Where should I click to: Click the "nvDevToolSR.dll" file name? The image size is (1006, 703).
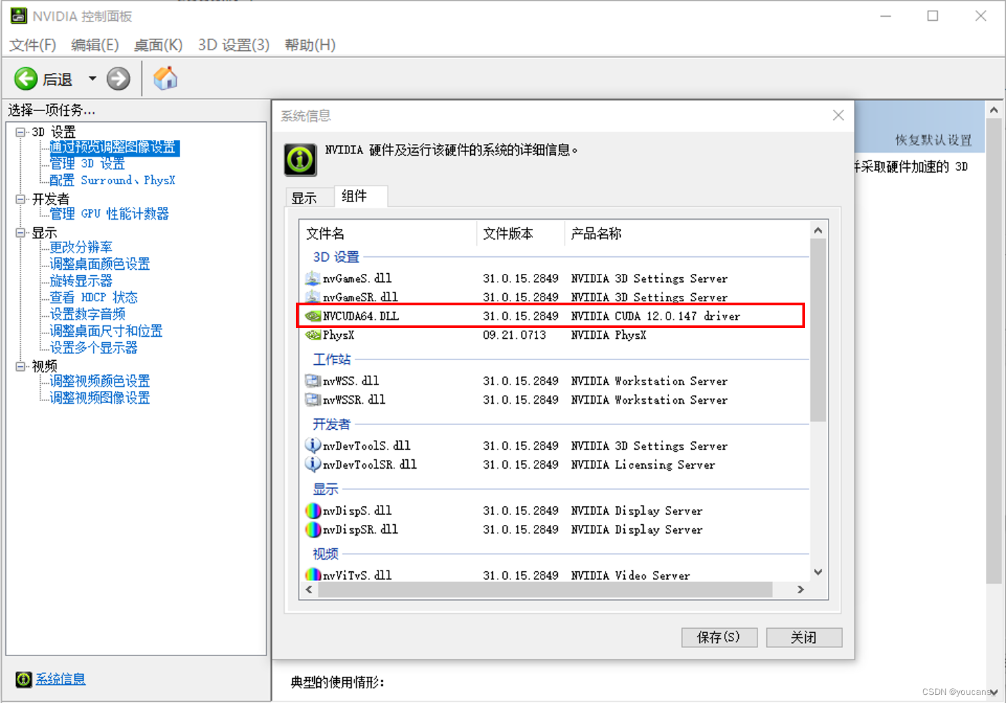pyautogui.click(x=370, y=465)
